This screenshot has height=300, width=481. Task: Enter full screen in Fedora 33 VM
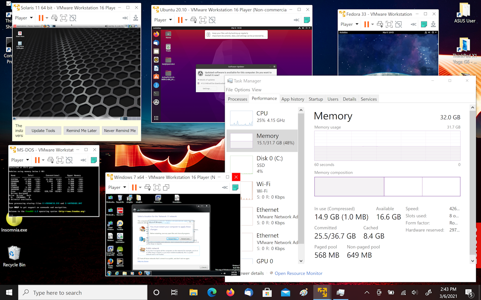(389, 24)
